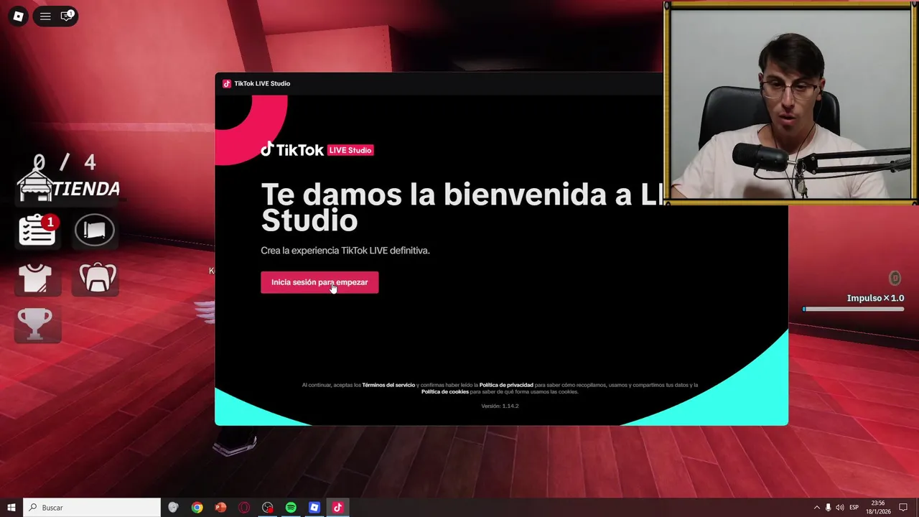The height and width of the screenshot is (517, 919).
Task: Click TikTok LIVE Studio taskbar icon
Action: point(338,508)
